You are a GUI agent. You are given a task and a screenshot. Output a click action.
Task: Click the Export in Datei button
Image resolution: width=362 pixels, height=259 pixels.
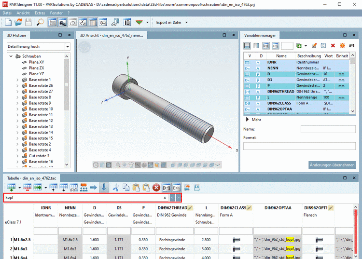tap(169, 22)
